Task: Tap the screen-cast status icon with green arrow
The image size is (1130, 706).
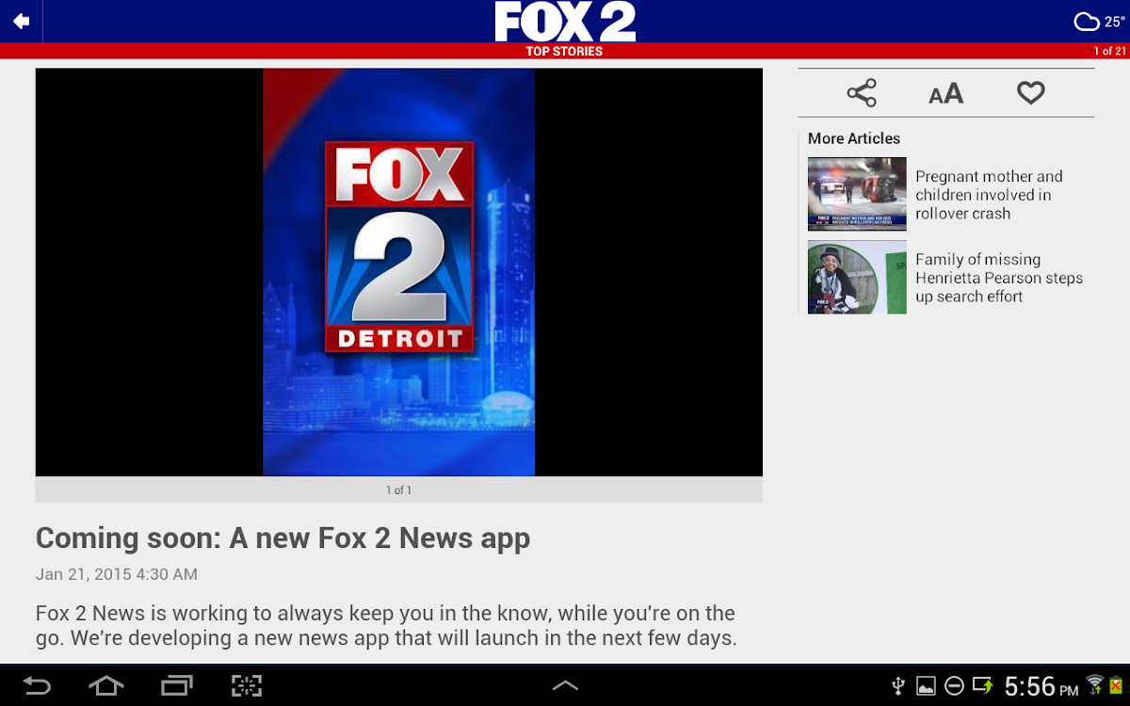Action: tap(982, 685)
